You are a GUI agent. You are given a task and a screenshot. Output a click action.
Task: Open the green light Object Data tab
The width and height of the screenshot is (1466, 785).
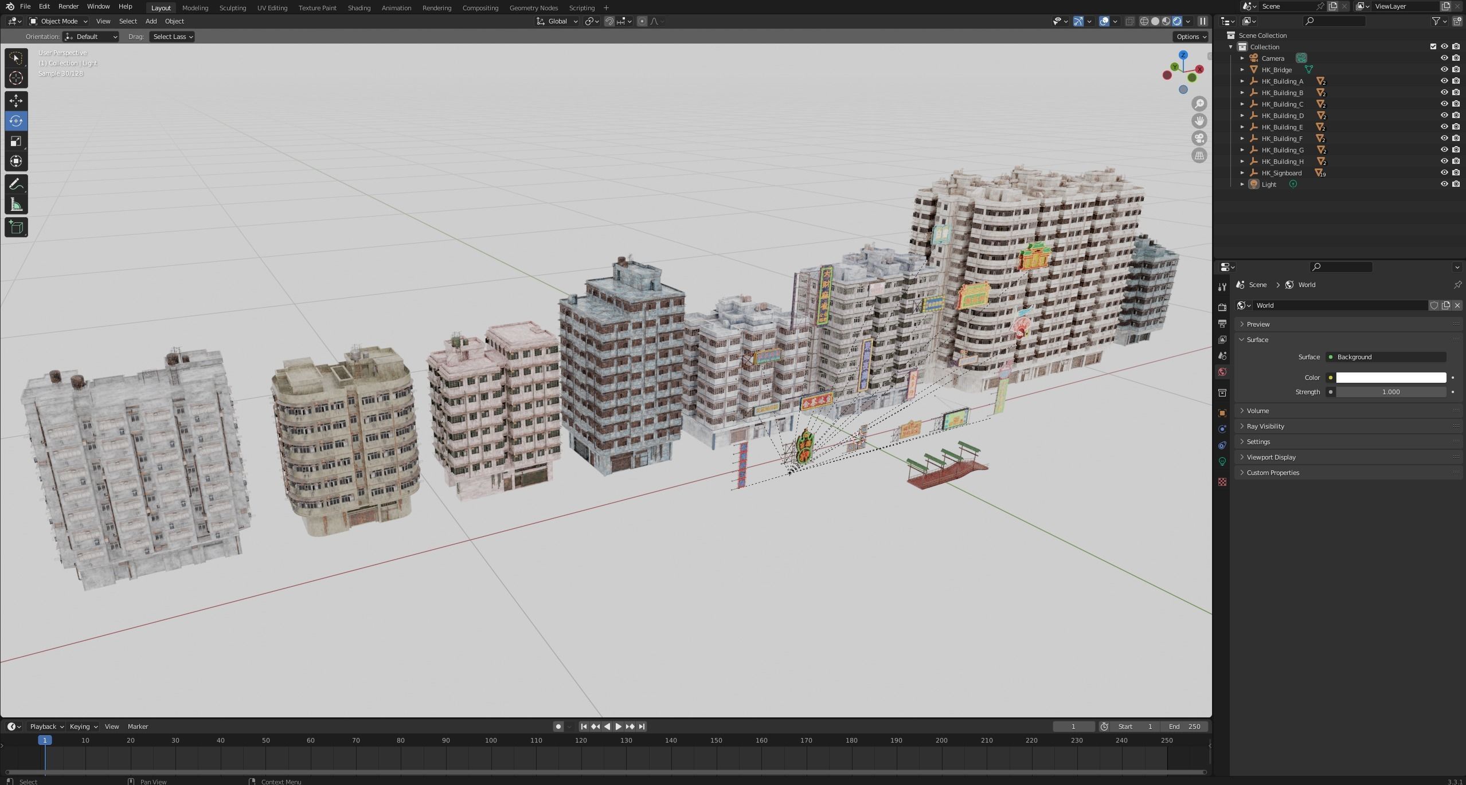[1222, 461]
